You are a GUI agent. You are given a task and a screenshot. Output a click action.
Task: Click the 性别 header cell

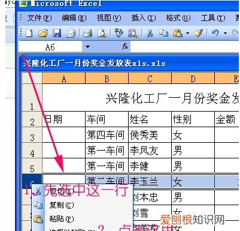pos(193,119)
